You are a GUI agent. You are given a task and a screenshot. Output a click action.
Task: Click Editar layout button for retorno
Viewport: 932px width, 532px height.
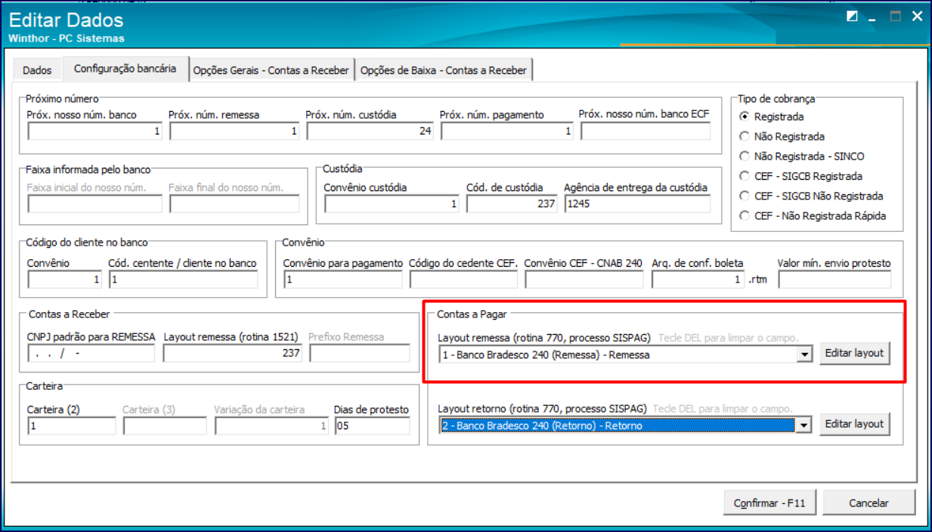point(854,424)
